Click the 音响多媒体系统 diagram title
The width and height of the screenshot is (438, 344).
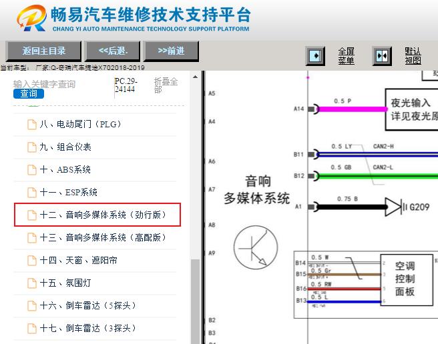(256, 190)
